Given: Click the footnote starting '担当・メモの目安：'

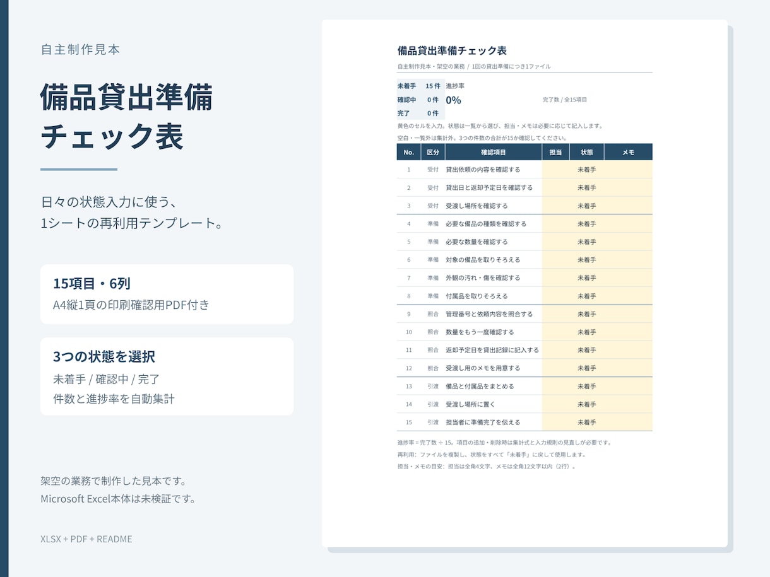Looking at the screenshot, I should (x=487, y=467).
